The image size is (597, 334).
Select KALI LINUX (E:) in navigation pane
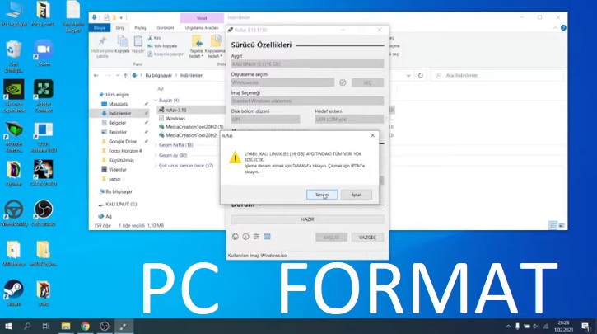121,204
